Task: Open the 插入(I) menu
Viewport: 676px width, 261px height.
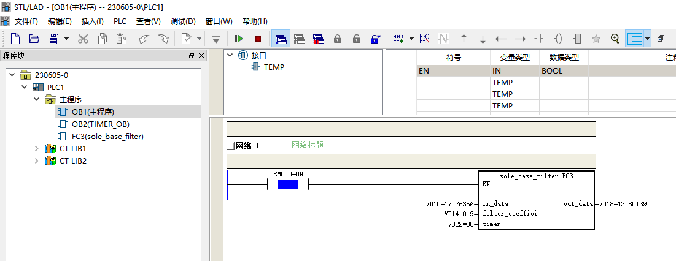Action: (92, 21)
